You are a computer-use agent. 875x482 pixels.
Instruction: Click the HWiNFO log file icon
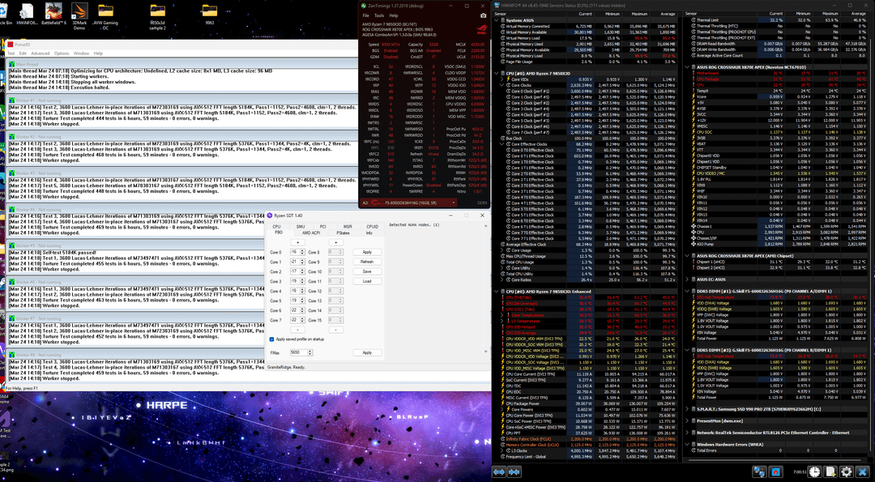click(x=831, y=471)
